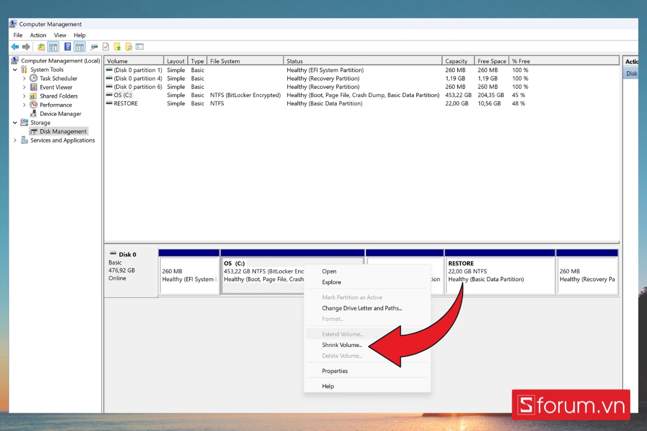This screenshot has width=647, height=431.
Task: Select the 260 MB EFI System partition block
Action: click(189, 272)
